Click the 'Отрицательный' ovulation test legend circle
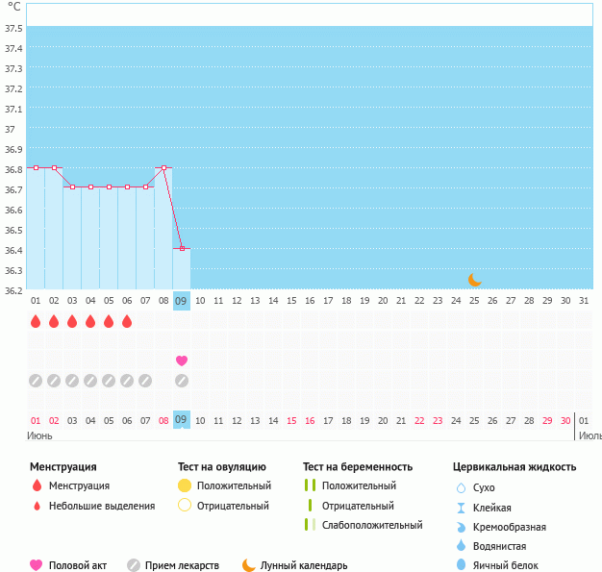 pos(185,506)
